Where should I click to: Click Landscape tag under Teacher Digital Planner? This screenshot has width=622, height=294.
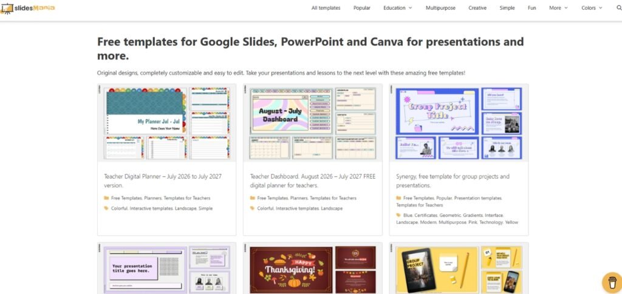click(x=185, y=208)
